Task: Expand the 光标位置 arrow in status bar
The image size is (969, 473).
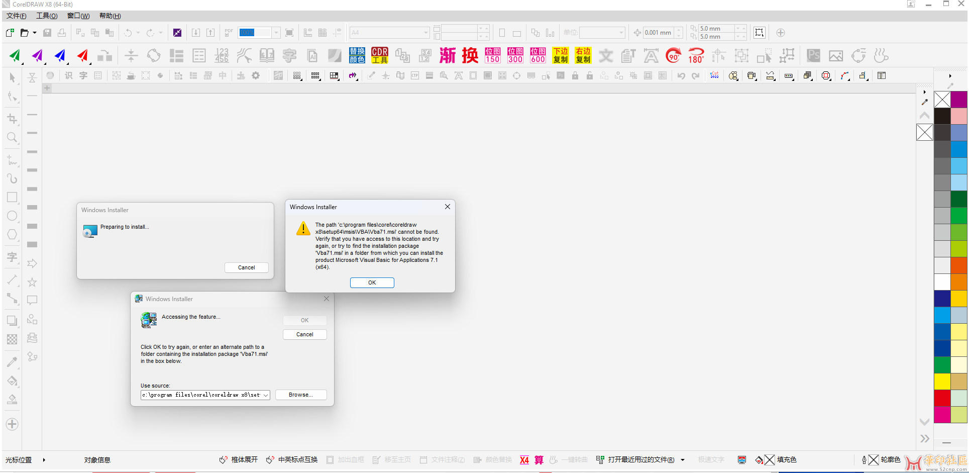Action: coord(44,460)
